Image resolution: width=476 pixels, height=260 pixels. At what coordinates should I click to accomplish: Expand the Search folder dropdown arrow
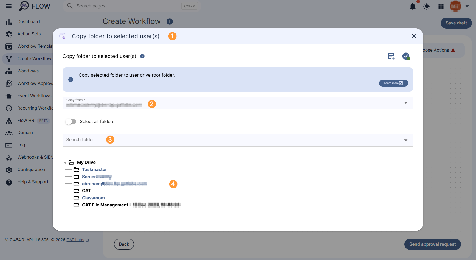[x=406, y=140]
